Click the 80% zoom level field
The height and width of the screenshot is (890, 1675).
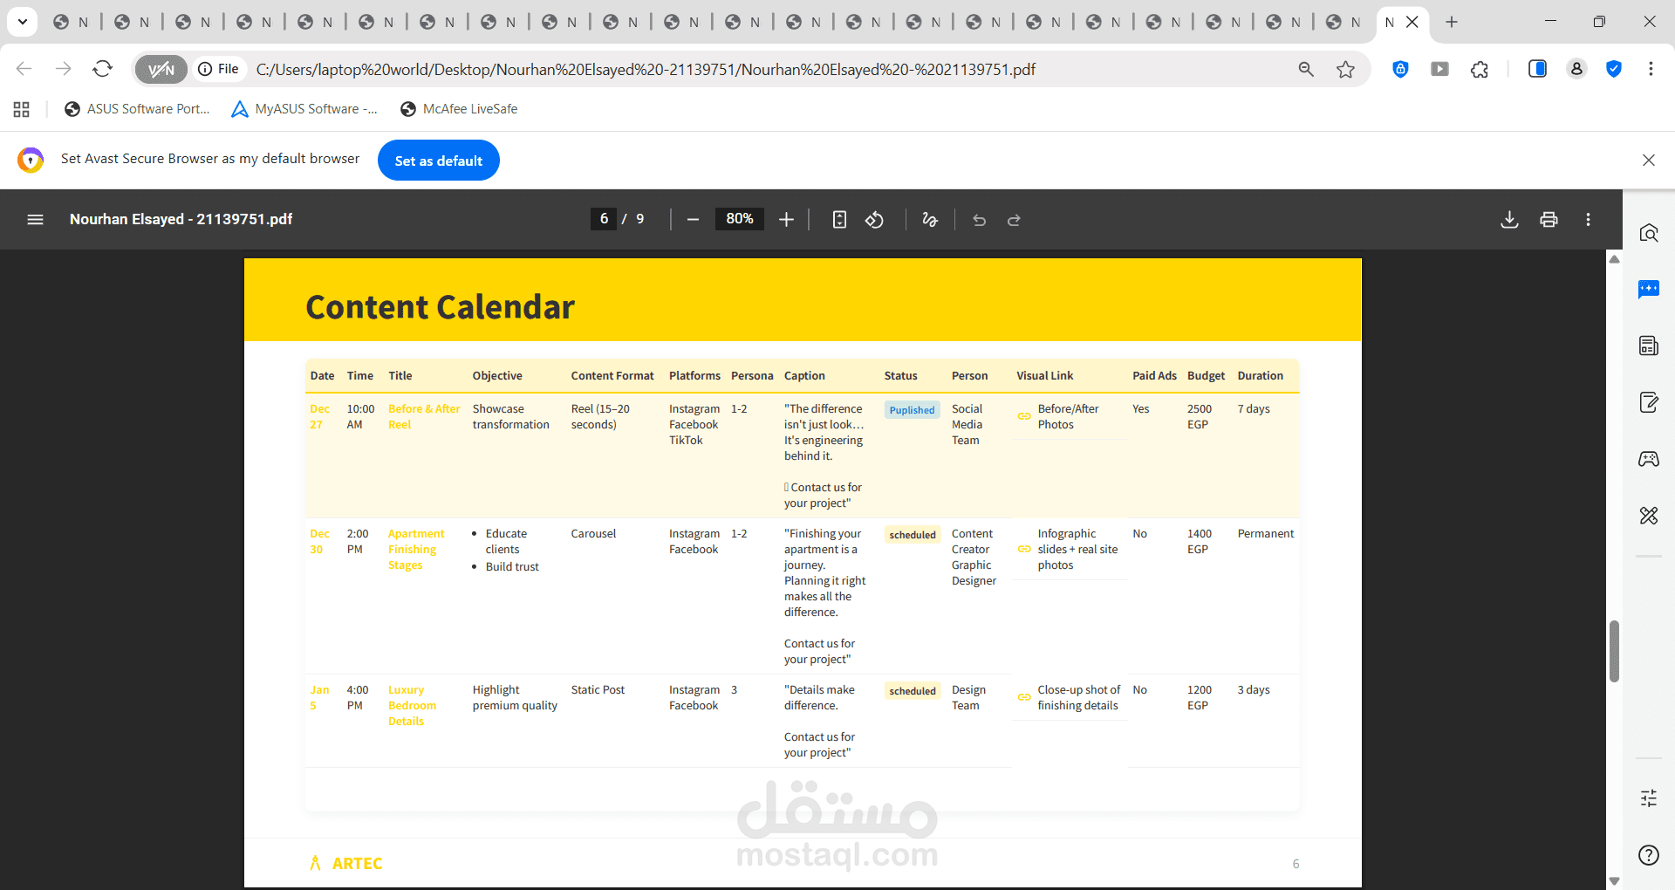(x=740, y=219)
